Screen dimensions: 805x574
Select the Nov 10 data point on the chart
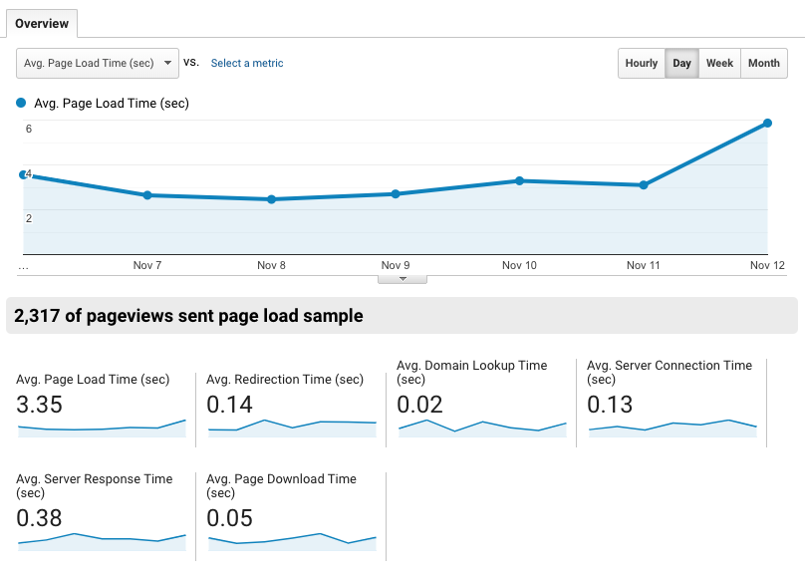[x=518, y=181]
